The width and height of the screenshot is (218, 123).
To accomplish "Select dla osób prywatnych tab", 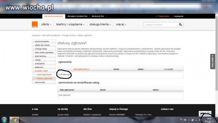I will pyautogui.click(x=54, y=16).
